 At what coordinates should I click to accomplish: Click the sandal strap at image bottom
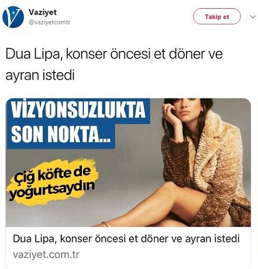pyautogui.click(x=106, y=224)
